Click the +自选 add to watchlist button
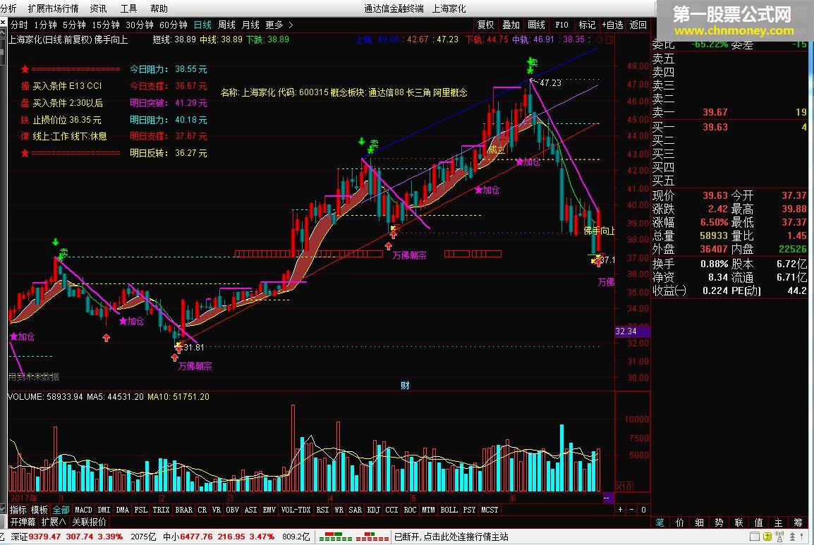Image resolution: width=814 pixels, height=545 pixels. point(613,25)
